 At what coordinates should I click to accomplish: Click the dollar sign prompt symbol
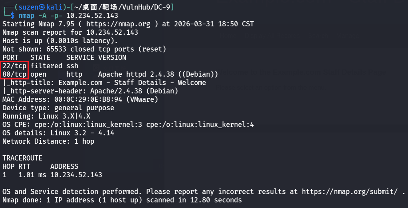(x=12, y=16)
